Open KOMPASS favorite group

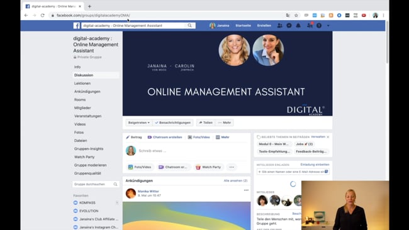click(87, 202)
